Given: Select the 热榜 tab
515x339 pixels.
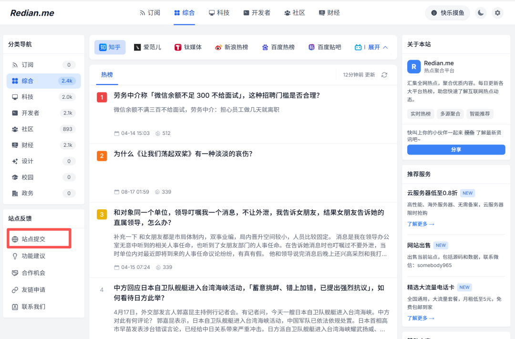Looking at the screenshot, I should click(x=107, y=75).
